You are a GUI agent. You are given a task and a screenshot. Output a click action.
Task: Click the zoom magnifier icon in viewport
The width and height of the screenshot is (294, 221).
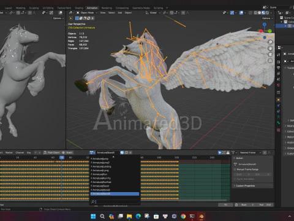point(270,42)
